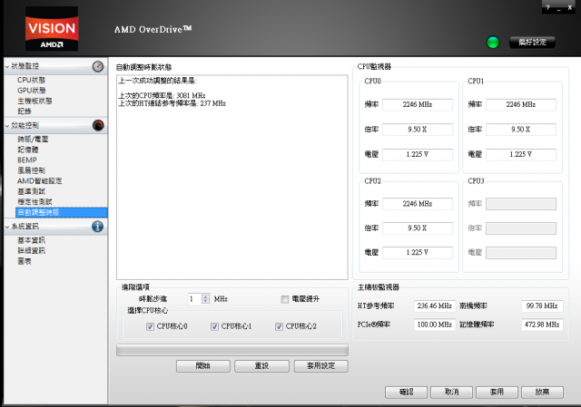Click the CPU2 電壓 field

pos(418,253)
